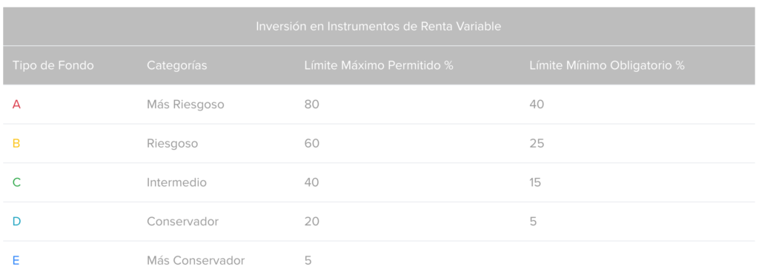Click the Tipo de Fondo column header
This screenshot has width=759, height=278.
[x=53, y=65]
